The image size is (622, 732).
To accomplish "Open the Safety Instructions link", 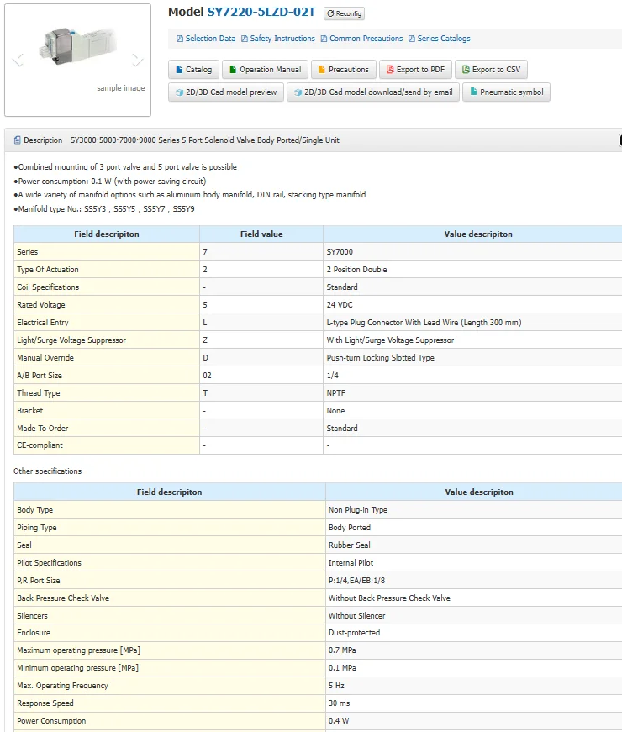I will coord(282,39).
